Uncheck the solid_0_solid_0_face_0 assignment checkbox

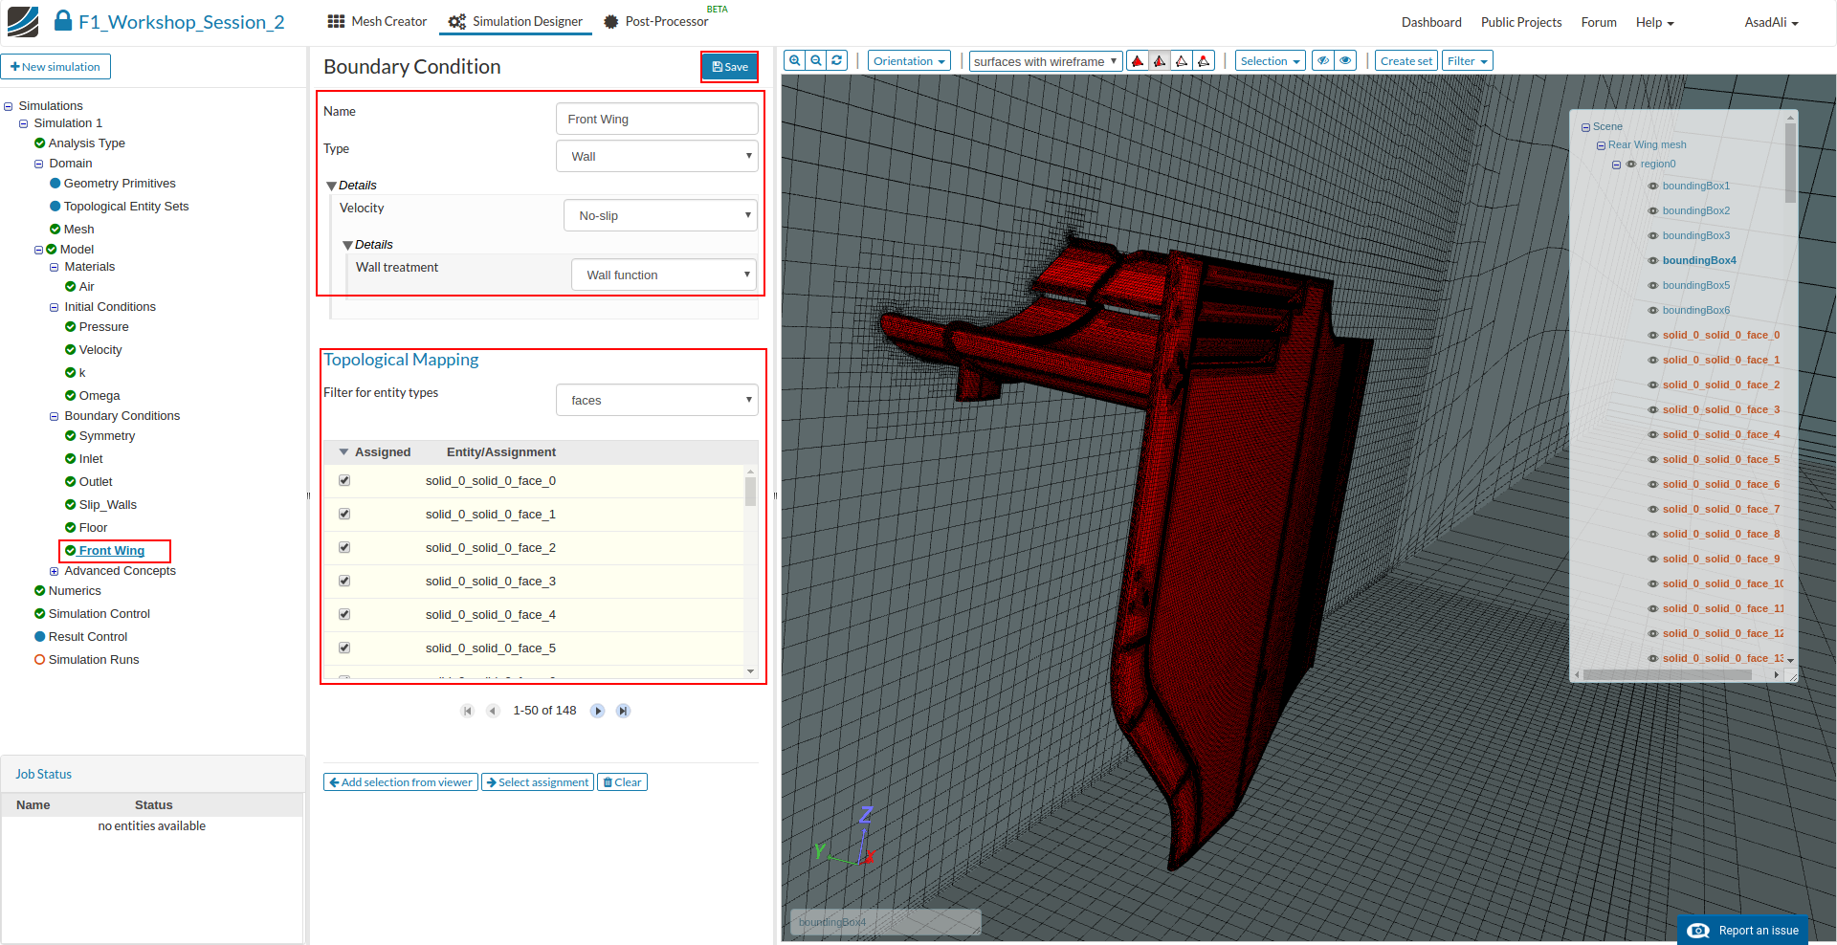pos(344,481)
